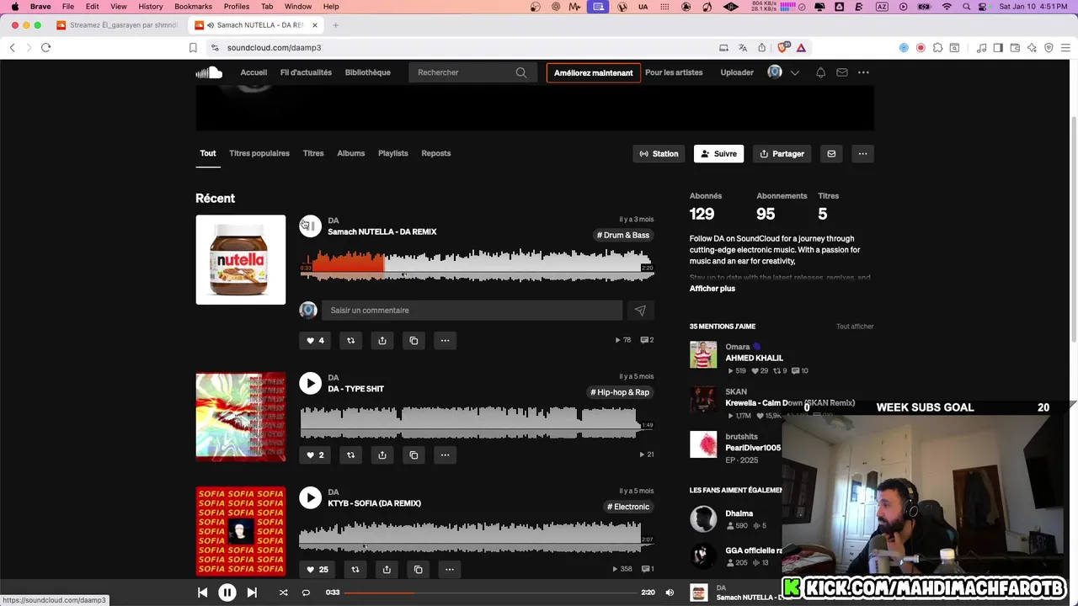Like KTYB - SOFIA remix (25 likes)
This screenshot has width=1078, height=606.
coord(318,569)
